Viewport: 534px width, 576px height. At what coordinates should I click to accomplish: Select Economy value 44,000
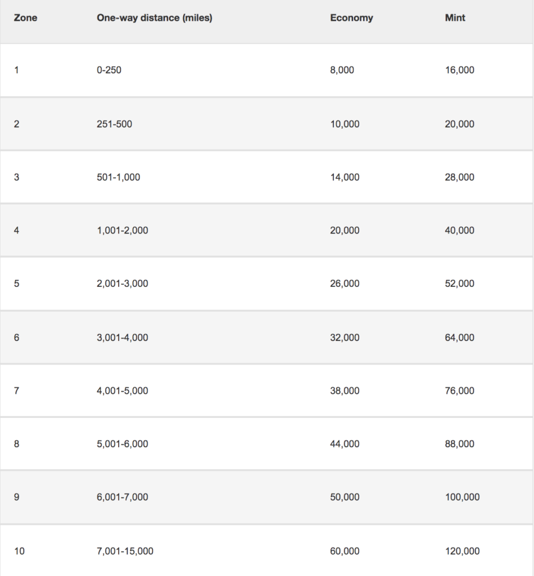pyautogui.click(x=345, y=444)
